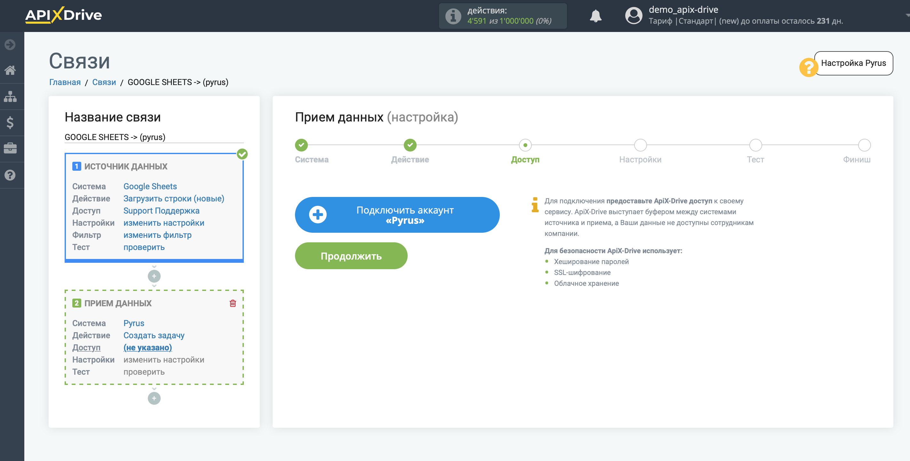Click the receiver 'проверить' text
The width and height of the screenshot is (910, 461).
(x=144, y=372)
